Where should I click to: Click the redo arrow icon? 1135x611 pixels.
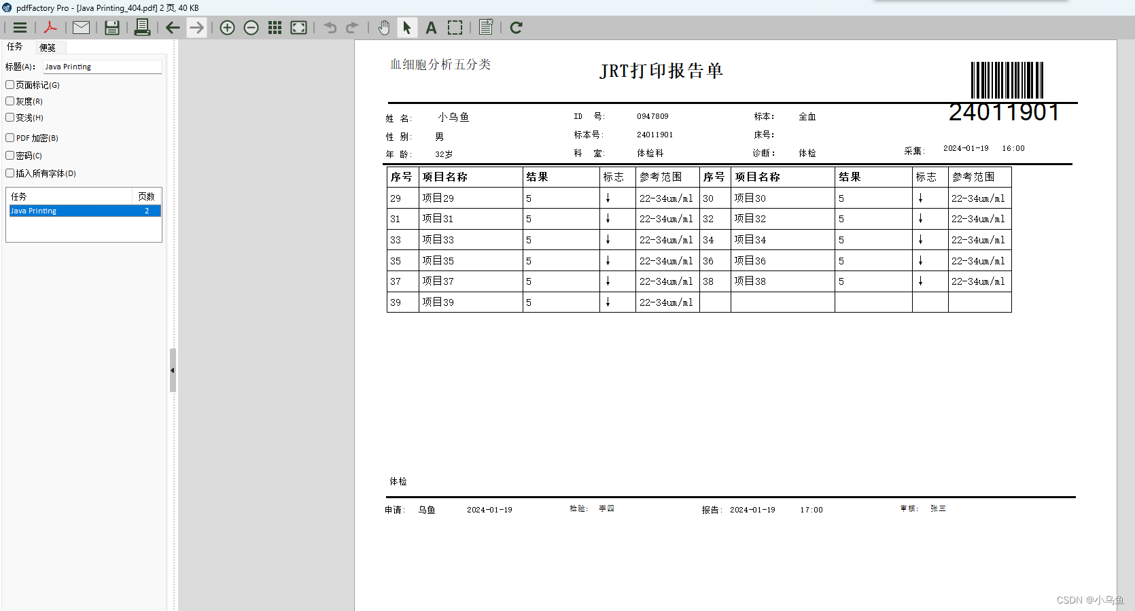[x=352, y=28]
